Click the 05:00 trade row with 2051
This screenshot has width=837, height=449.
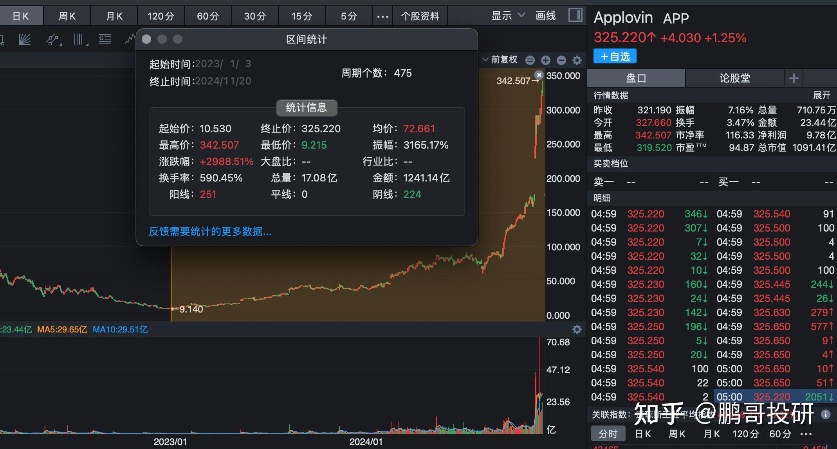pyautogui.click(x=774, y=397)
